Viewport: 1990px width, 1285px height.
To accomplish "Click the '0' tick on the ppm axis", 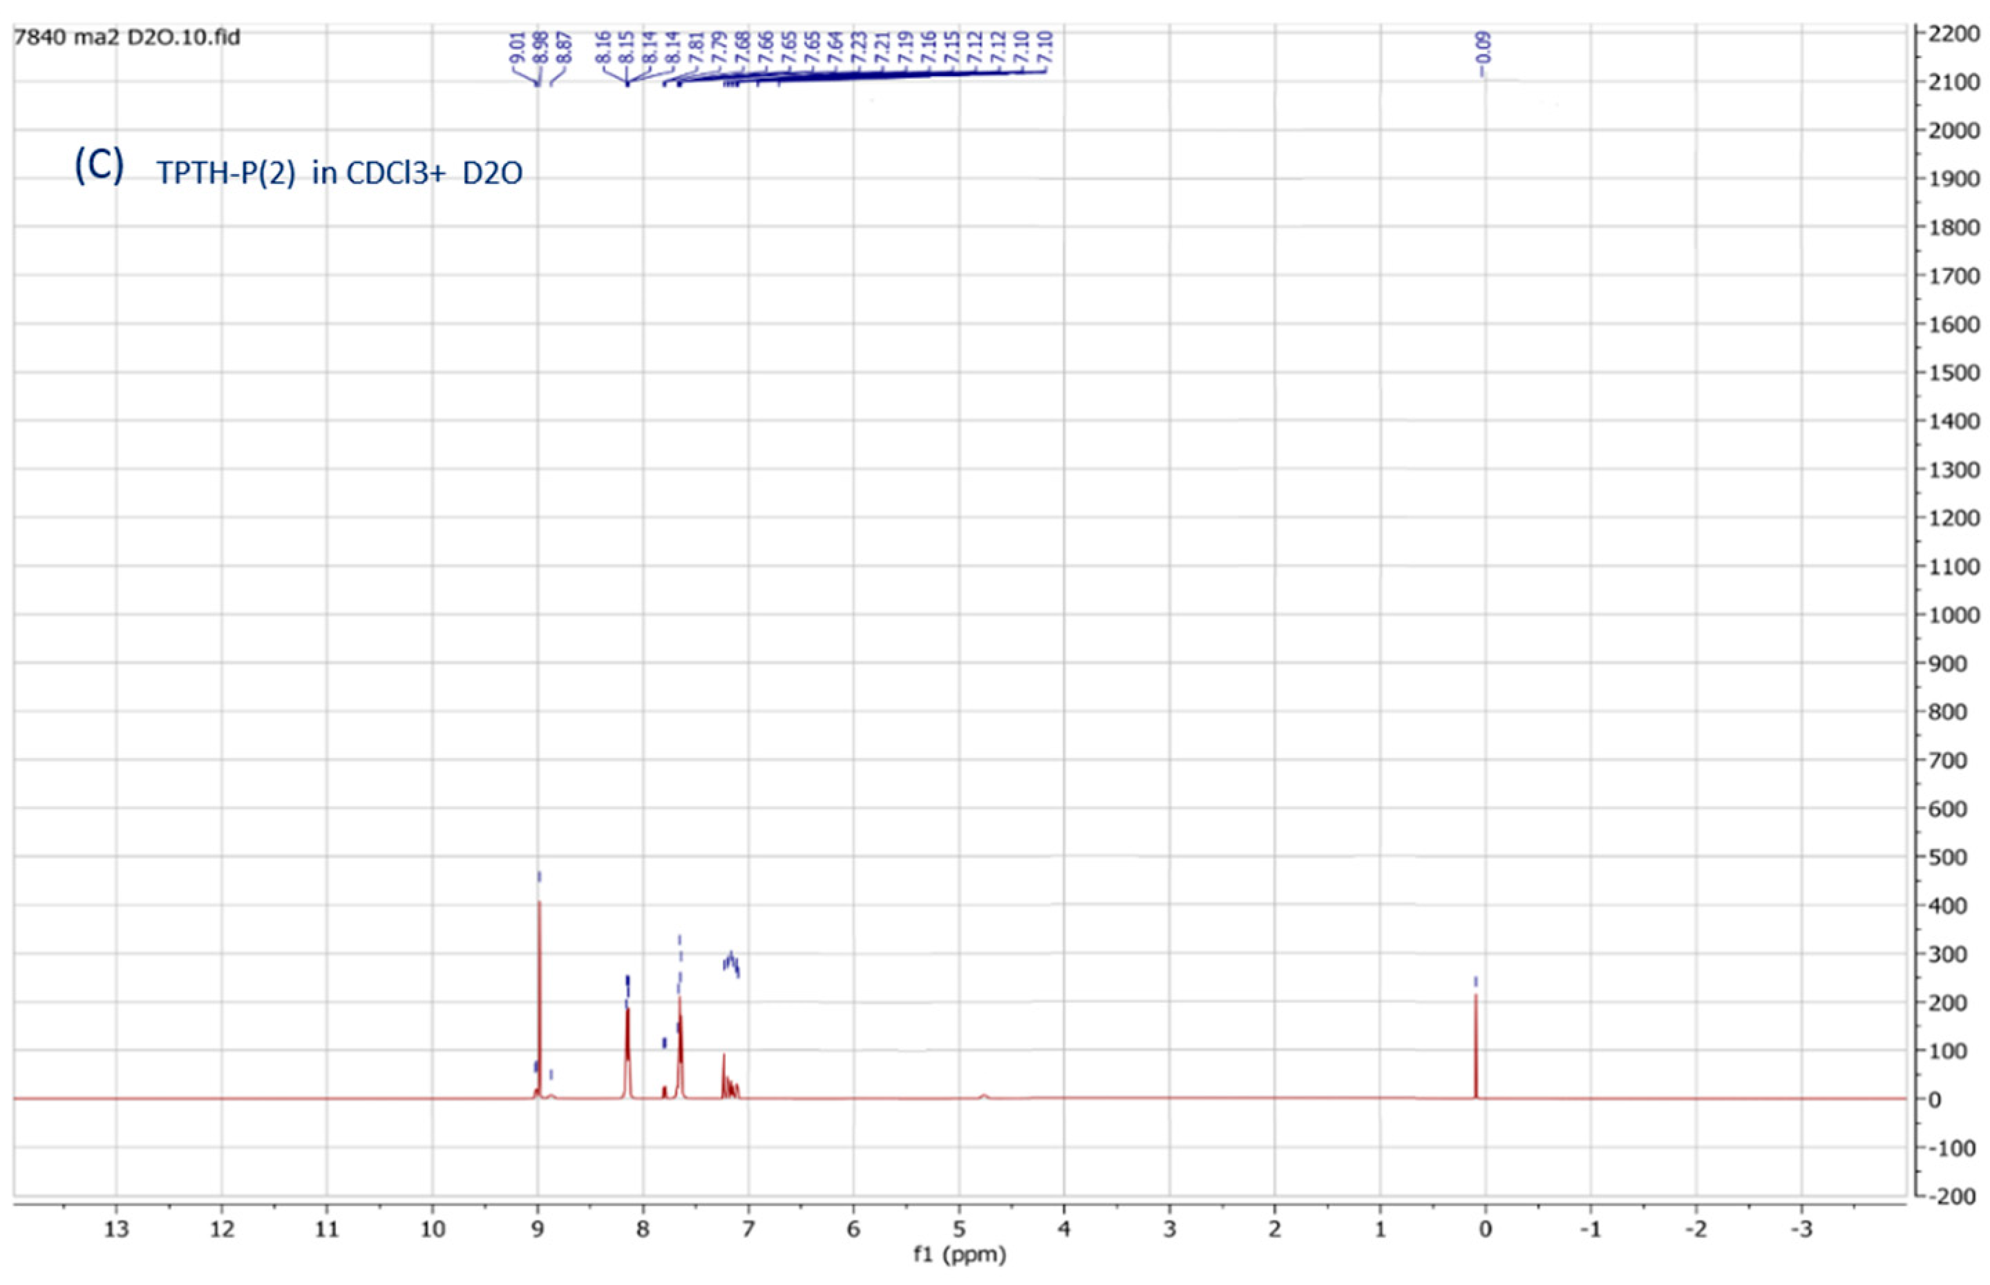I will pos(1485,1230).
